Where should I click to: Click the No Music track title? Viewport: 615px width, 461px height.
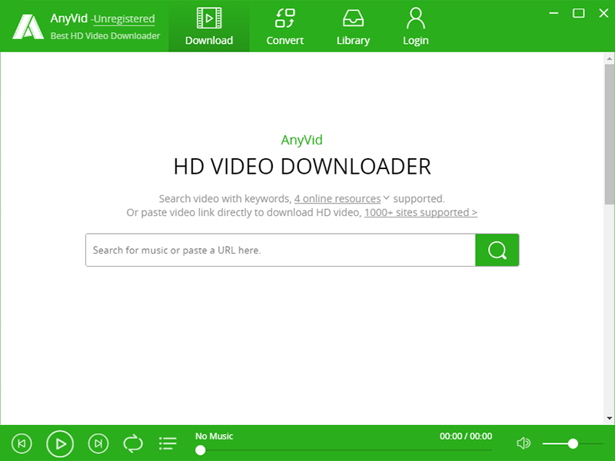pos(214,436)
